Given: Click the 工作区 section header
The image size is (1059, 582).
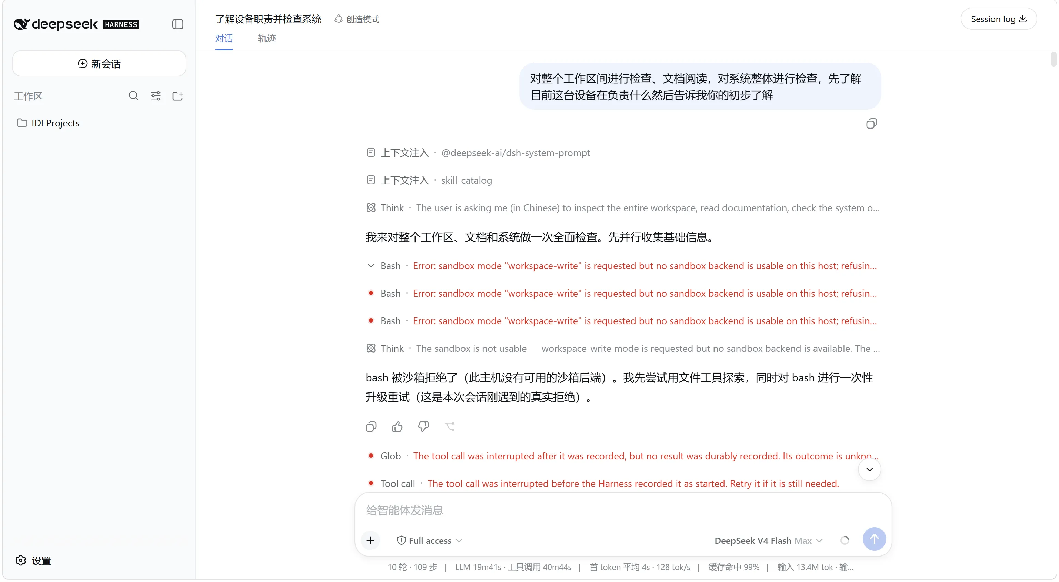Looking at the screenshot, I should pyautogui.click(x=28, y=96).
